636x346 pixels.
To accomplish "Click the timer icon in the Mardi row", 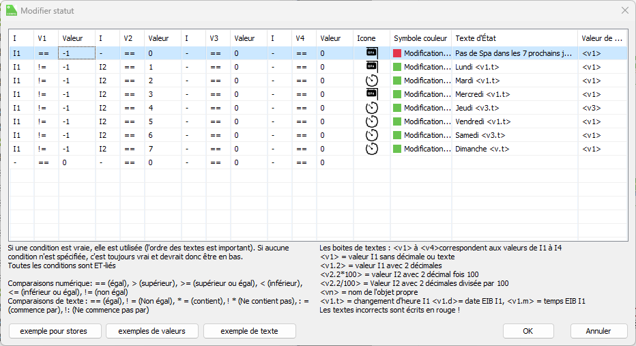I will (x=371, y=81).
